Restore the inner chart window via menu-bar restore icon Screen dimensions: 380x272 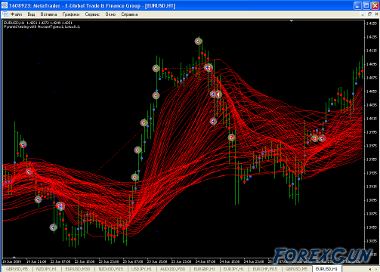click(369, 14)
